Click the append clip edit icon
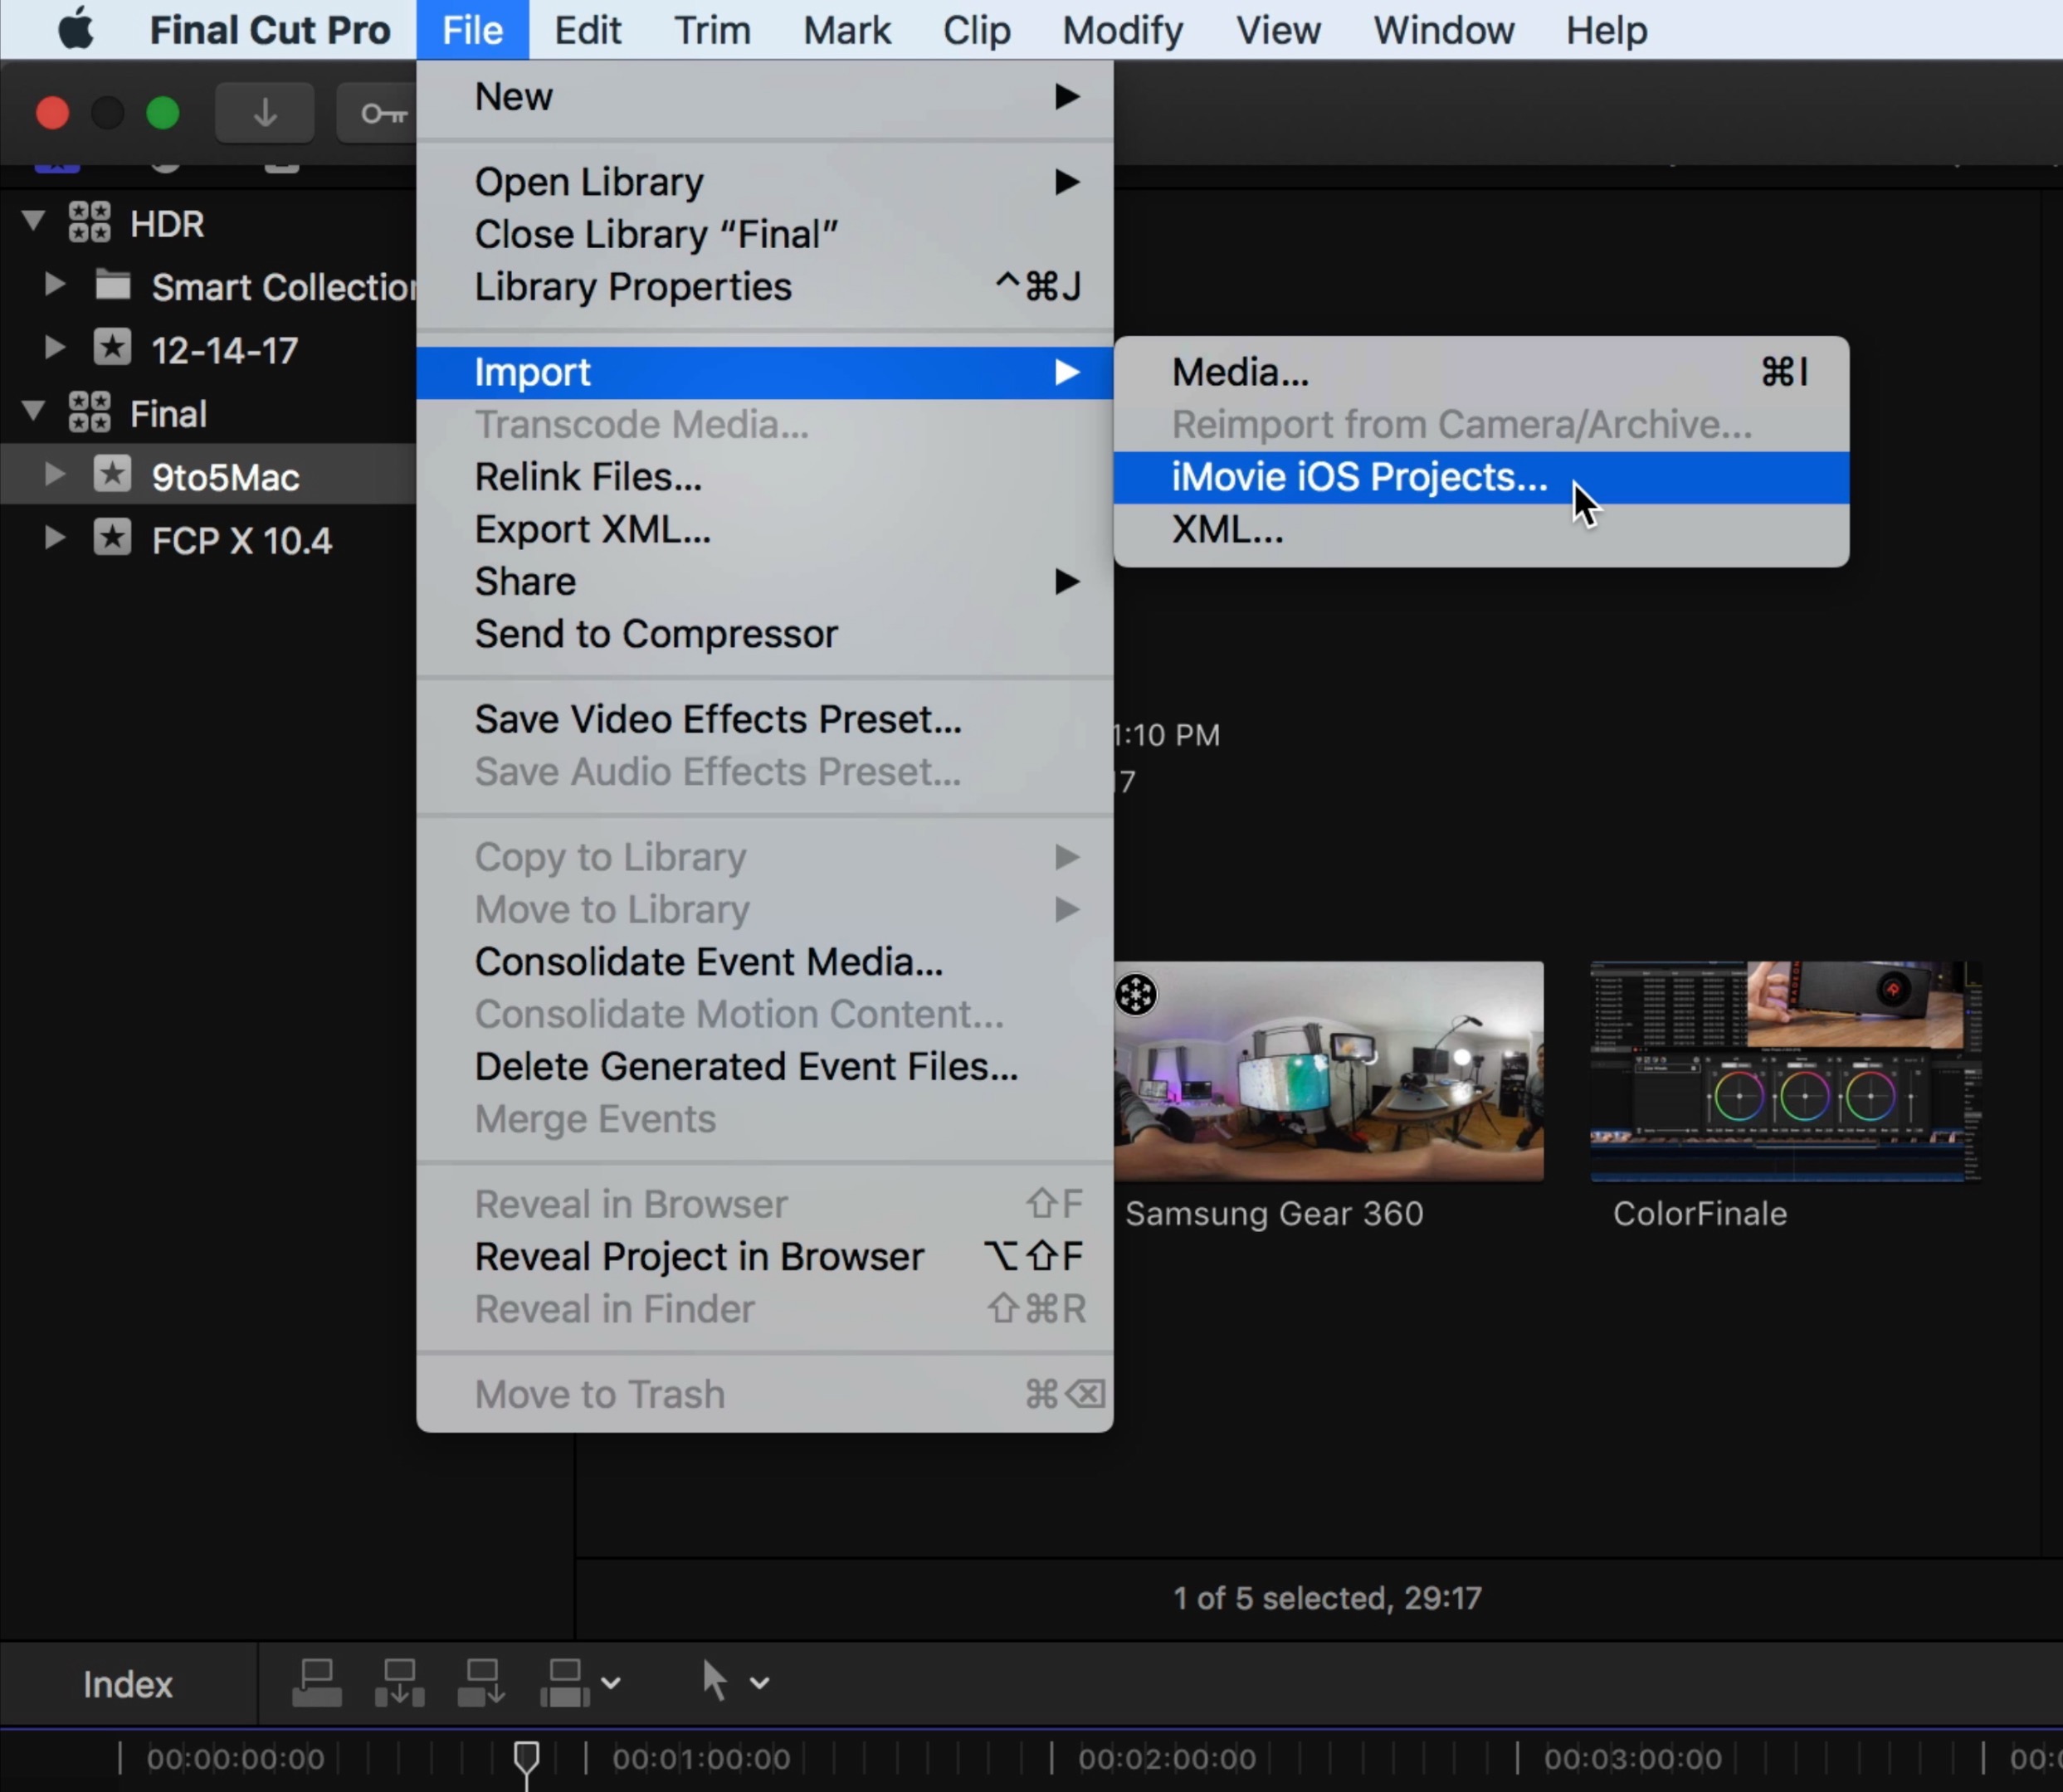Screen dimensions: 2063x1792 point(481,1683)
